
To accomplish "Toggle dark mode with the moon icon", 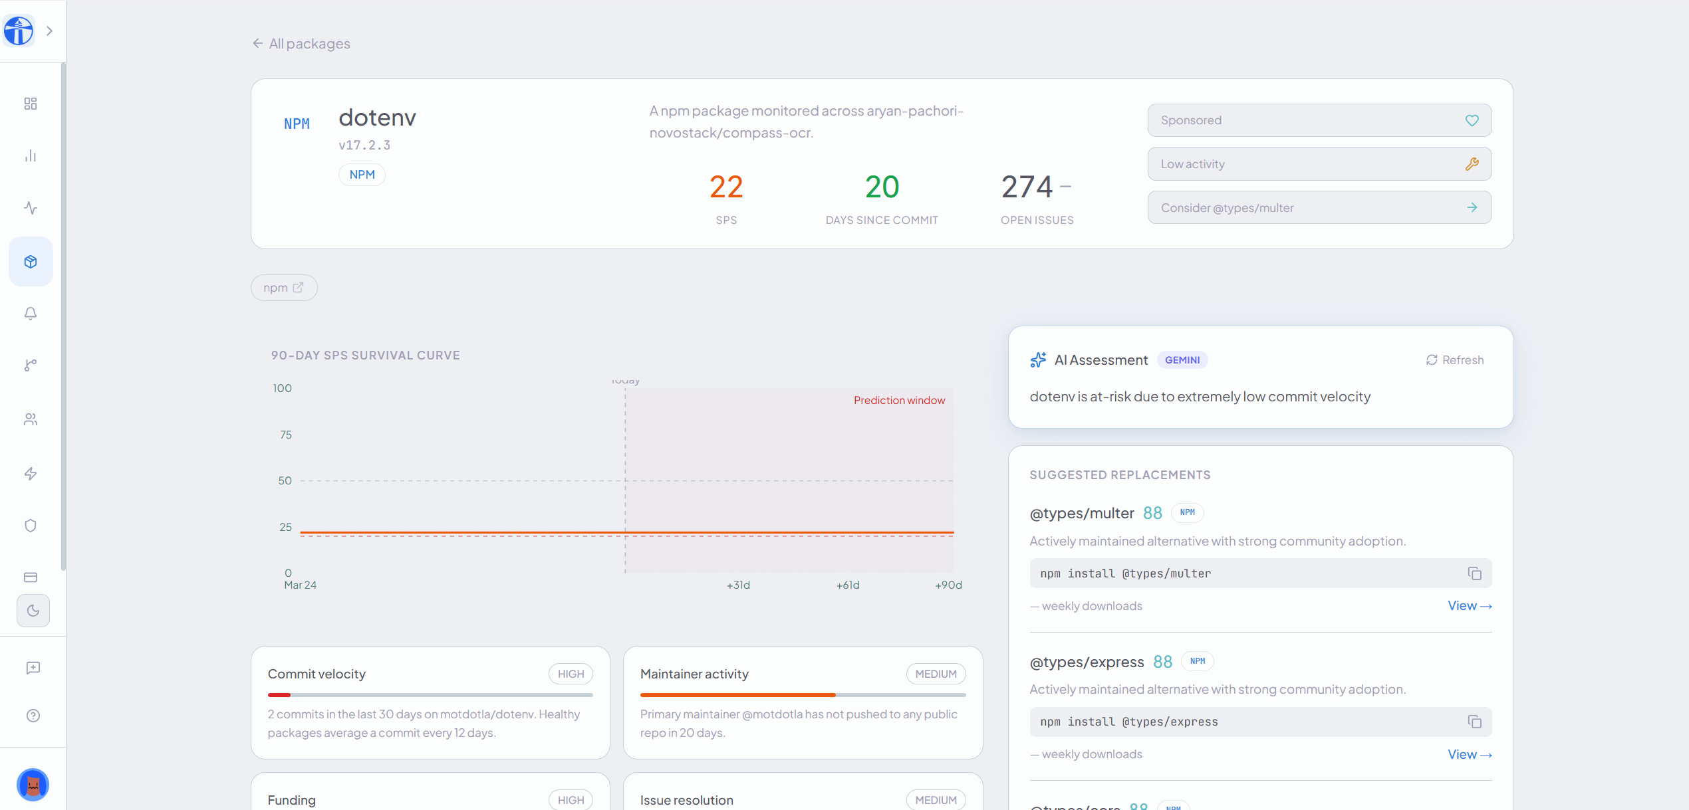I will 33,611.
